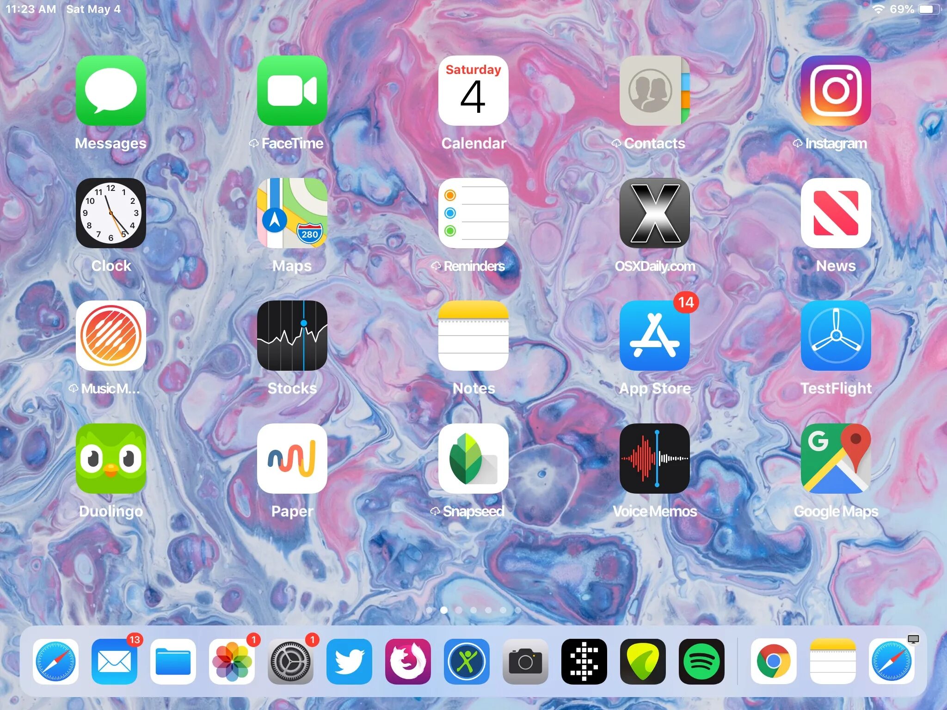Open the Reminders app

[x=473, y=213]
